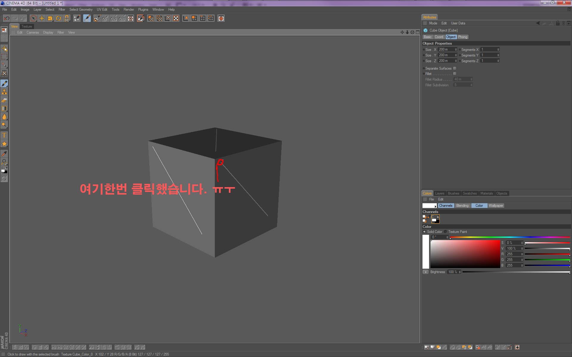The image size is (572, 357).
Task: Click in the hue rainbow slider
Action: point(510,237)
